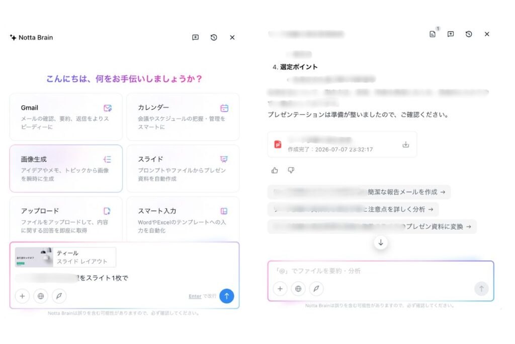Give thumbs up to the response
The width and height of the screenshot is (515, 344).
pos(275,170)
